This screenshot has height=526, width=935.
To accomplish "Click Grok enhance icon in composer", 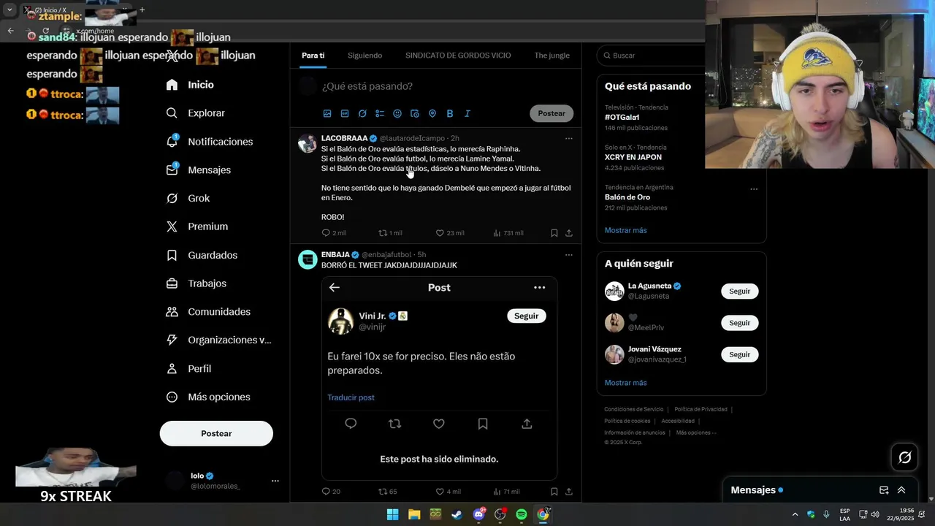I will tap(362, 113).
